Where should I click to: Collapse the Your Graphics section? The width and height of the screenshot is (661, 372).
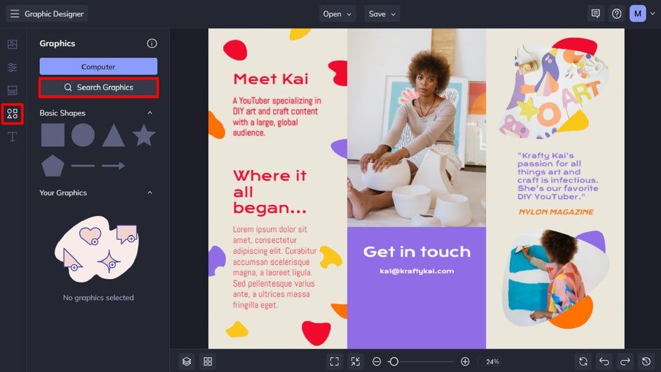click(150, 192)
